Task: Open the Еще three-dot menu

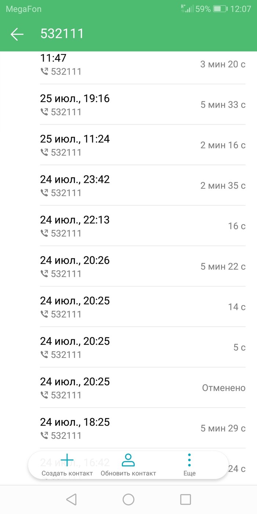Action: click(189, 460)
